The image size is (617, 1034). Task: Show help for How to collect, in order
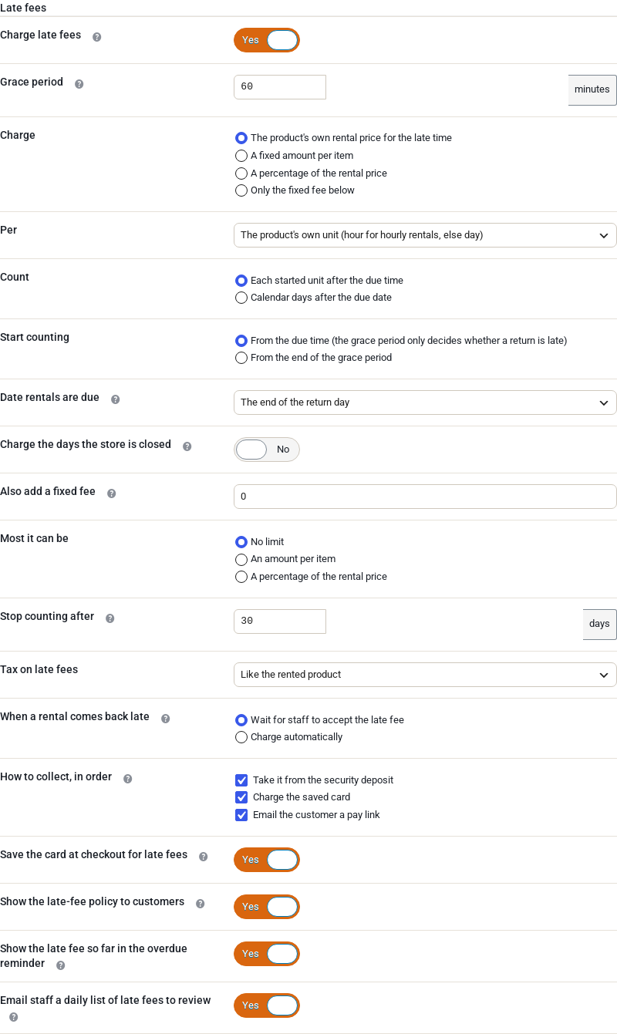click(127, 778)
